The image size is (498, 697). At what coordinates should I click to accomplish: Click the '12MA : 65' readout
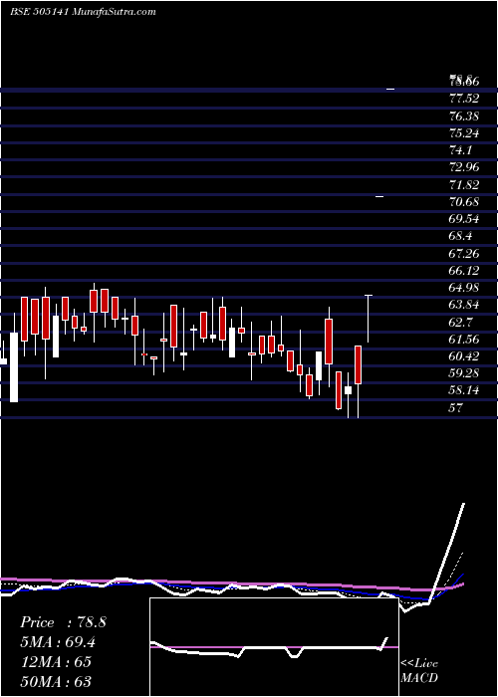coord(56,661)
